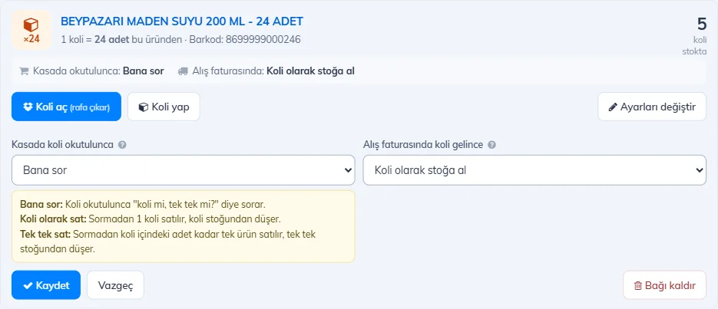The width and height of the screenshot is (718, 309).
Task: Click the stock count 5 koli stokta
Action: click(694, 35)
